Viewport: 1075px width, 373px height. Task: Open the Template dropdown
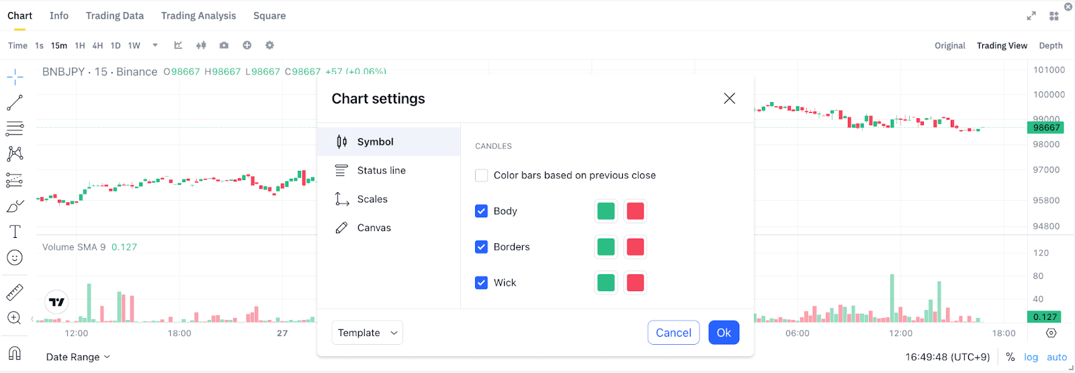pyautogui.click(x=367, y=333)
